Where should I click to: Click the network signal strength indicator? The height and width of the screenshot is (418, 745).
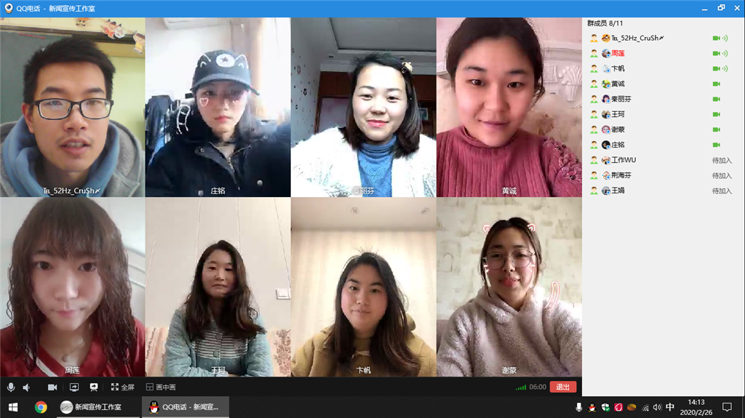(521, 387)
